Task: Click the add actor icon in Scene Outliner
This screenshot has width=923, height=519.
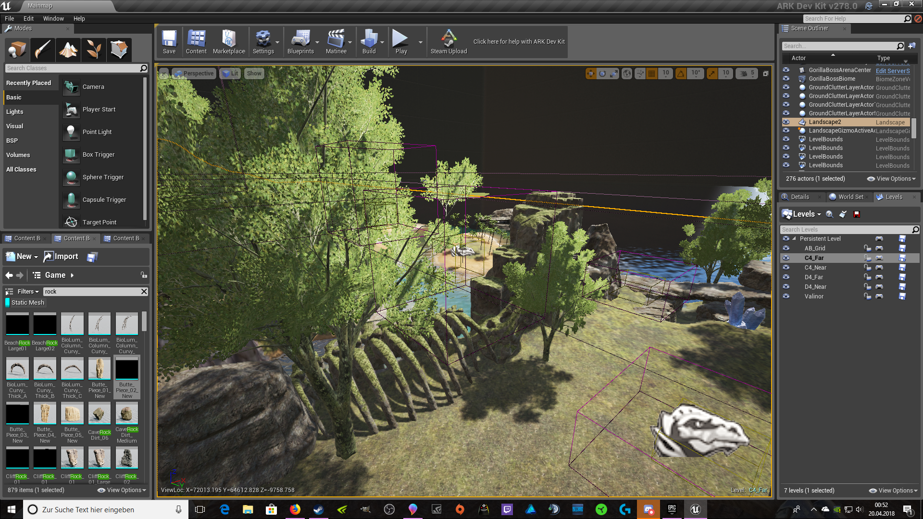Action: pos(911,46)
